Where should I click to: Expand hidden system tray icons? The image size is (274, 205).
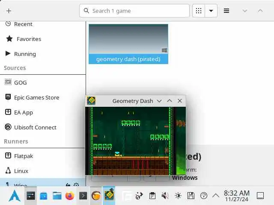pyautogui.click(x=216, y=196)
